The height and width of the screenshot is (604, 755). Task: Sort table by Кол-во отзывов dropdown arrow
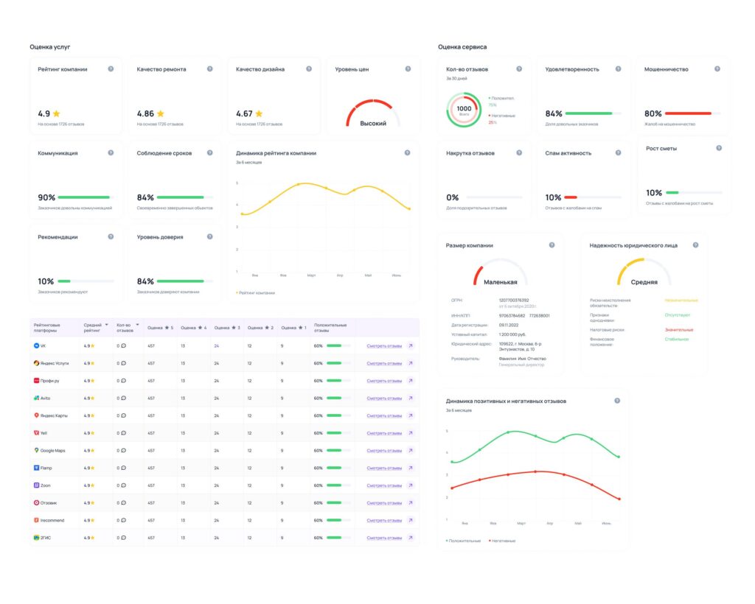[137, 324]
